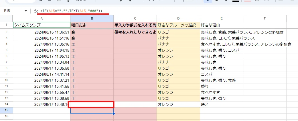Select timestamp 2024/08/17 13:35:58 cell
The width and height of the screenshot is (298, 121).
tap(42, 68)
